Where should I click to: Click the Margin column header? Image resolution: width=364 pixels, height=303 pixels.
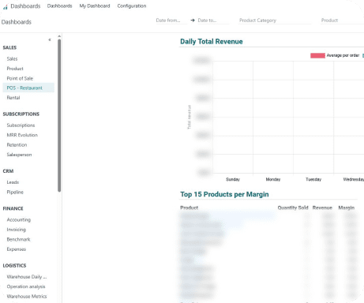point(347,208)
